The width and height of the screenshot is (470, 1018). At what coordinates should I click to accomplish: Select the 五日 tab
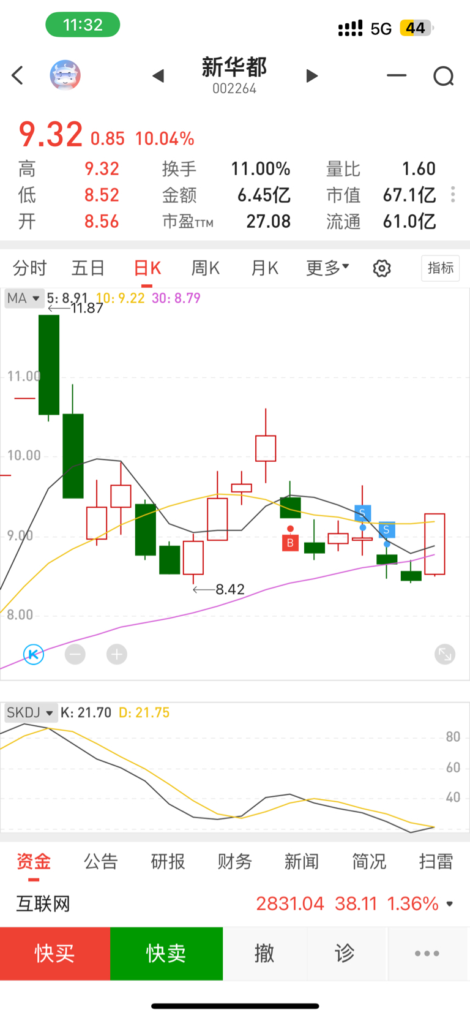pyautogui.click(x=88, y=268)
